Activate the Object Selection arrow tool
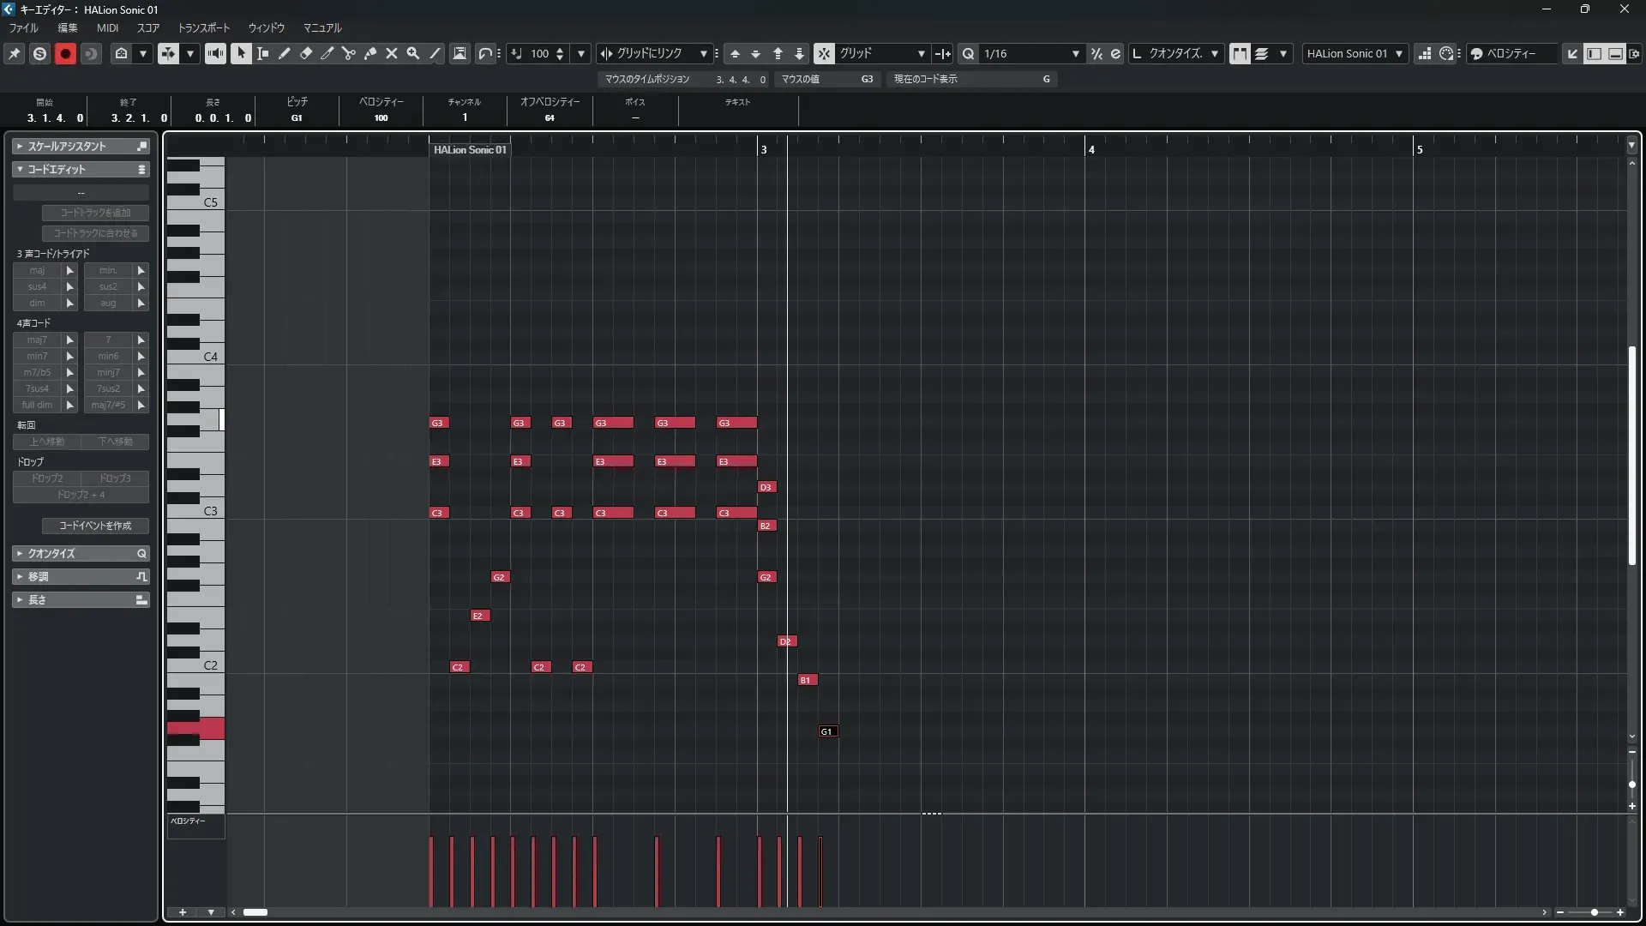 [x=241, y=53]
